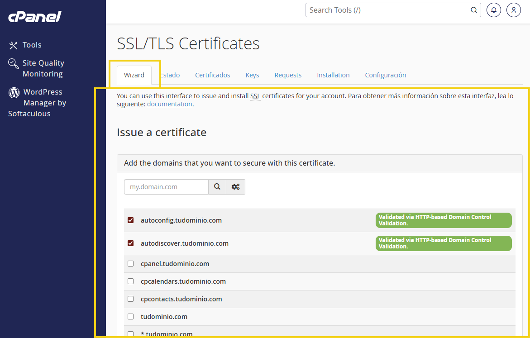
Task: Click autoconfig validated via HTTP badge
Action: pyautogui.click(x=444, y=220)
